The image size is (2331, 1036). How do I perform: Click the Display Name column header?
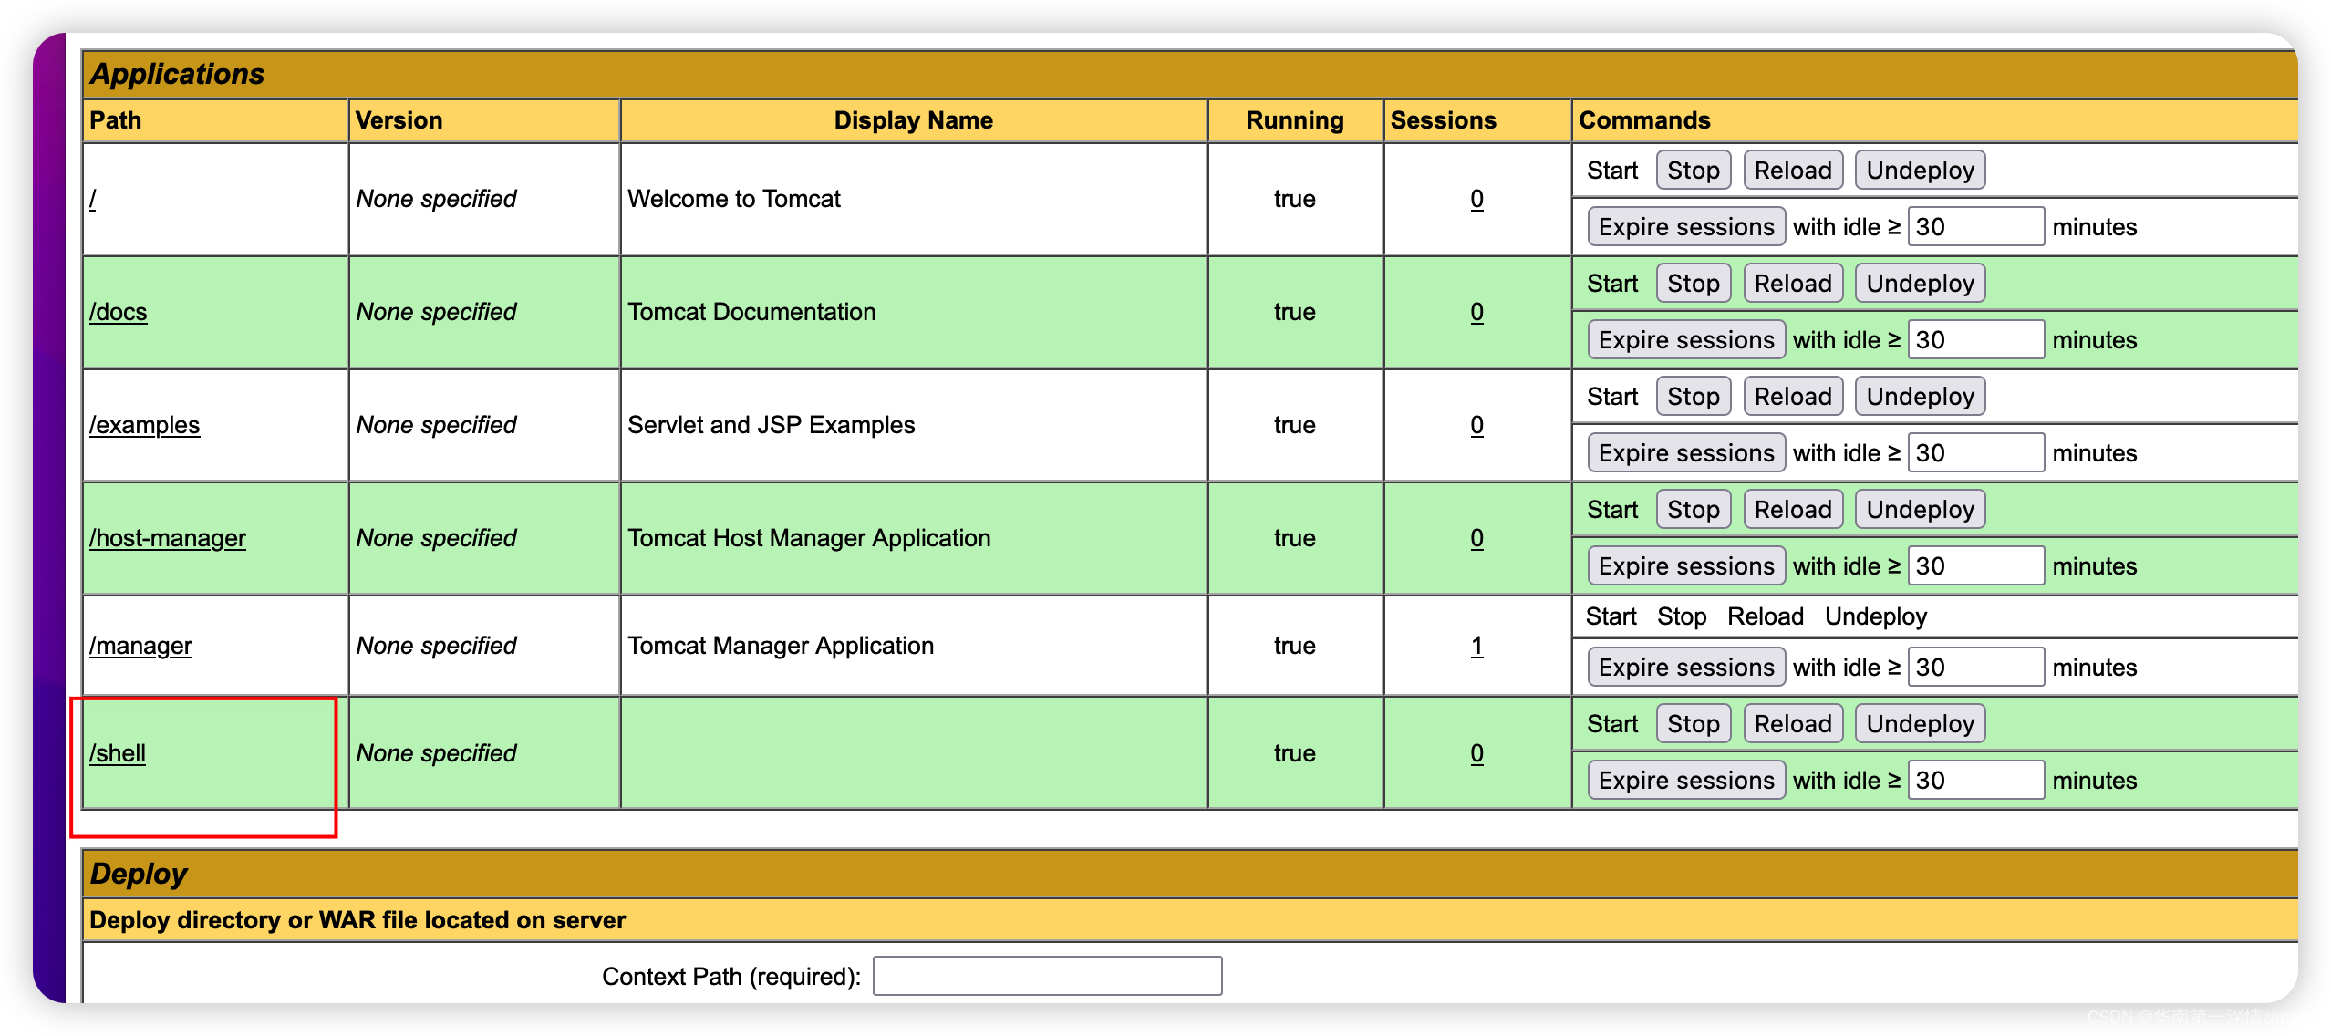913,120
